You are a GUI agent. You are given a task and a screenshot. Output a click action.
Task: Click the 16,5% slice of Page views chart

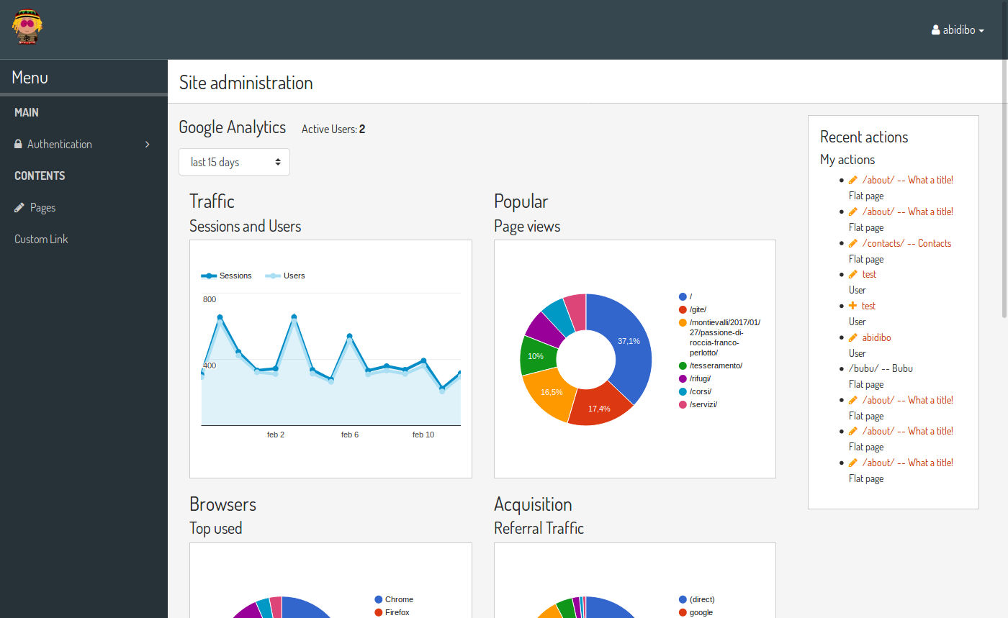[551, 392]
